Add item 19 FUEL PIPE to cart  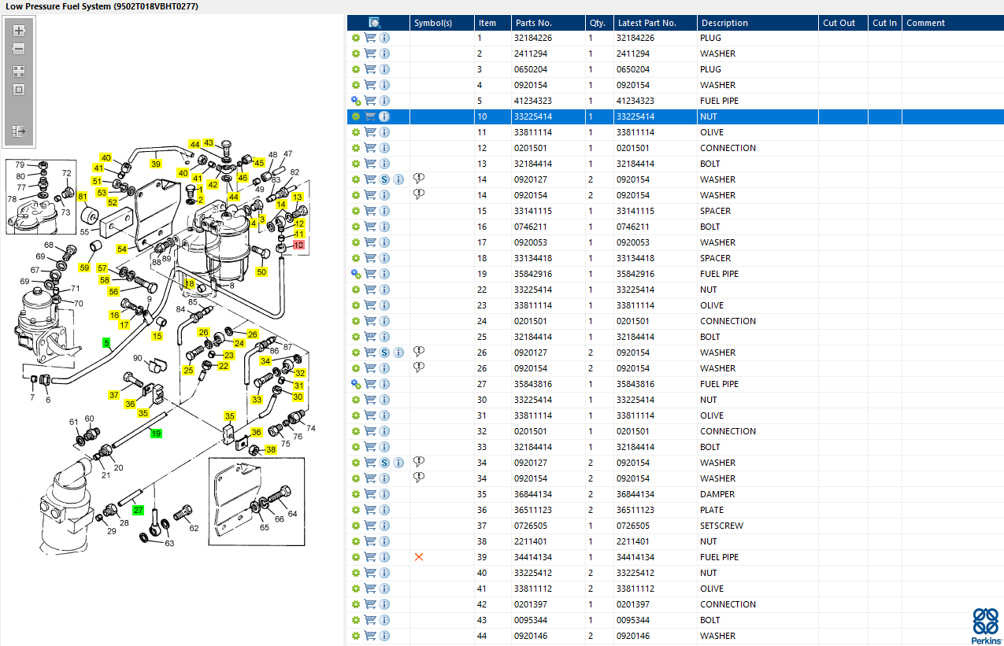(x=370, y=274)
